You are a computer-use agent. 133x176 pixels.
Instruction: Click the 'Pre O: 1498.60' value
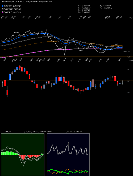coord(84,6)
